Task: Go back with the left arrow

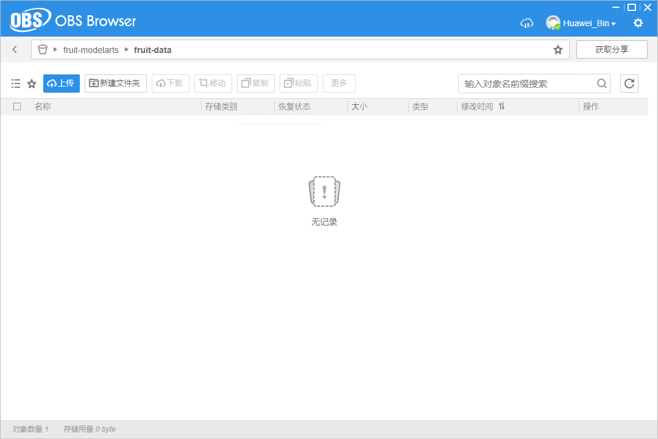Action: (15, 49)
